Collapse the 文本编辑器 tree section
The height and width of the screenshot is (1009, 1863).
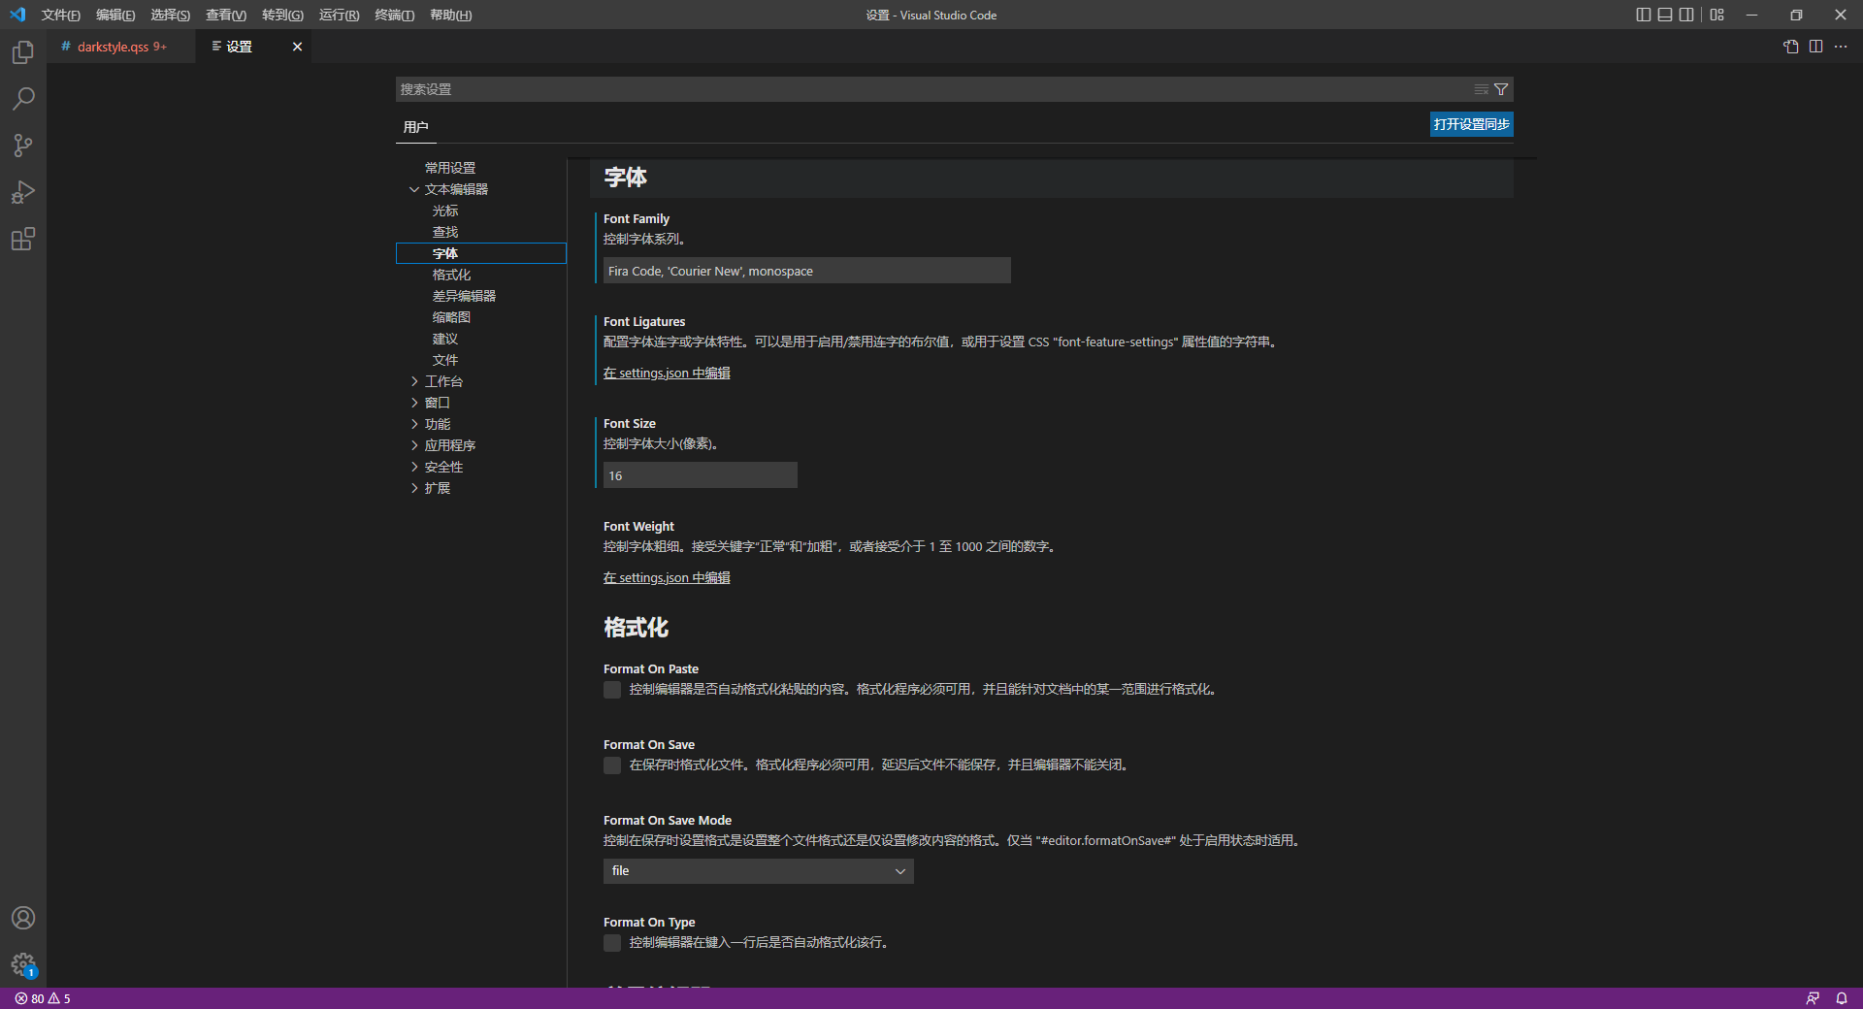[x=414, y=189]
